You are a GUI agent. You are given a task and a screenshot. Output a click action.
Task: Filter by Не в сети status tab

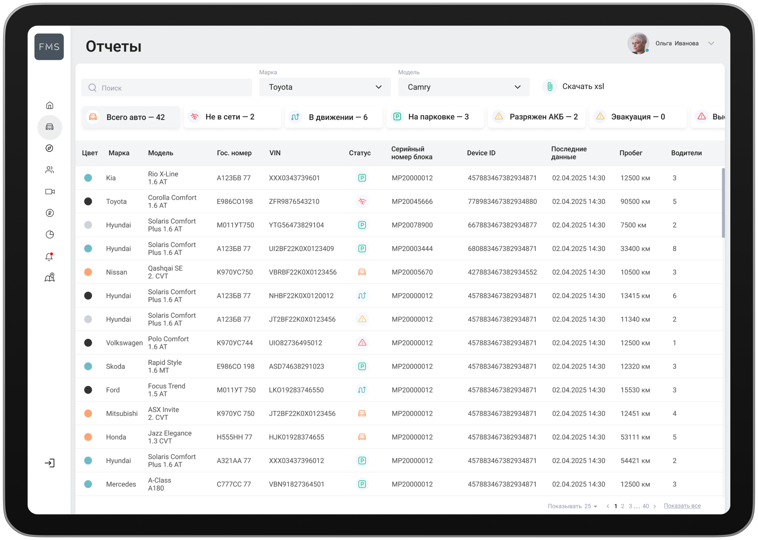click(232, 117)
